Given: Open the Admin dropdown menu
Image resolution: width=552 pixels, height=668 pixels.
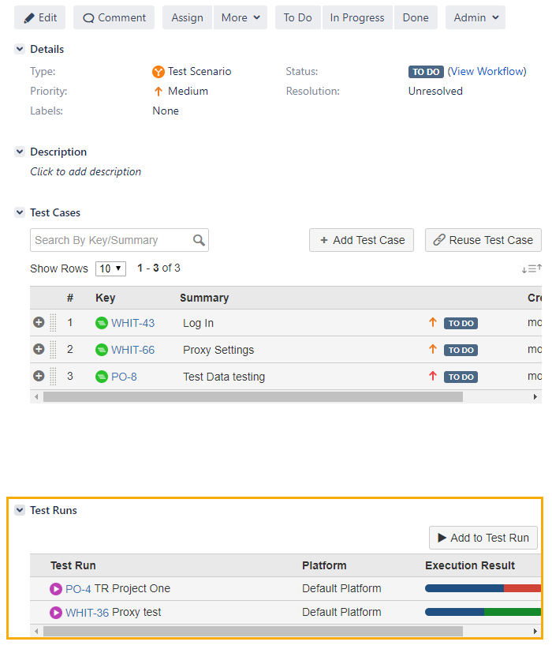Looking at the screenshot, I should coord(476,17).
